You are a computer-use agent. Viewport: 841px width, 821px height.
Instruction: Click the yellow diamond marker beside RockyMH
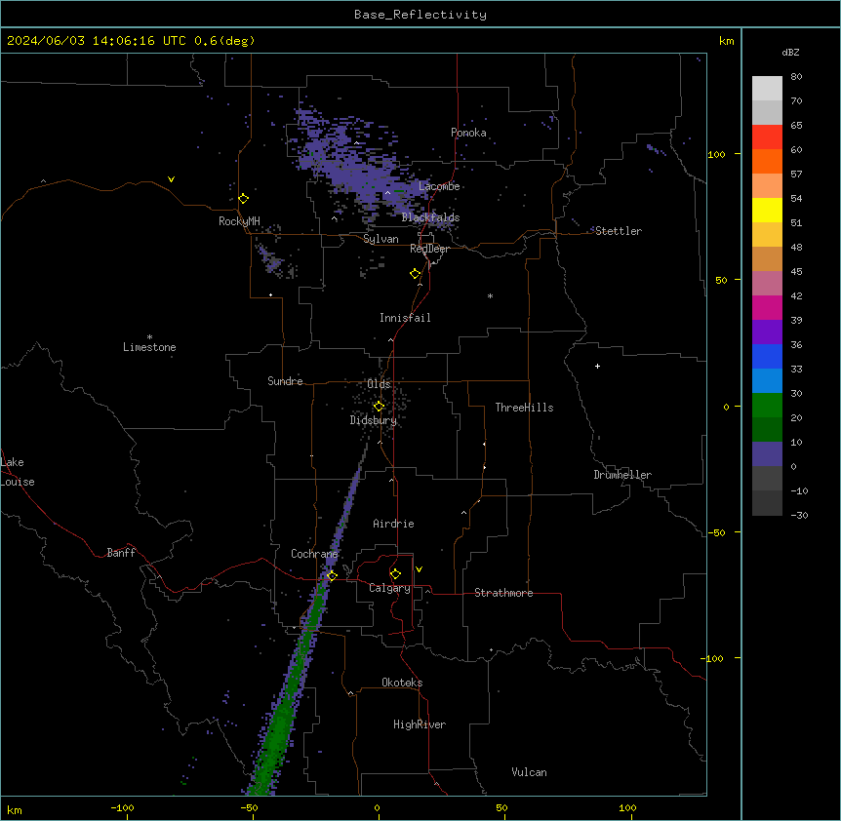243,198
